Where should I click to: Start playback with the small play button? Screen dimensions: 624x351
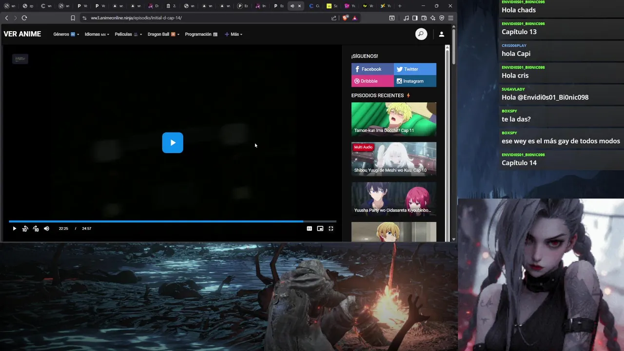tap(14, 228)
